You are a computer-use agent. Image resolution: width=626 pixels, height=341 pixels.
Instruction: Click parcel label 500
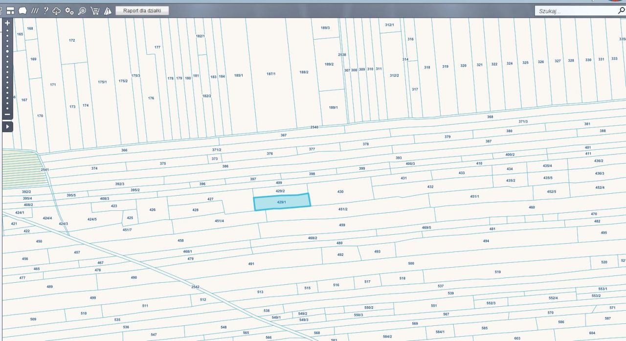(411, 264)
